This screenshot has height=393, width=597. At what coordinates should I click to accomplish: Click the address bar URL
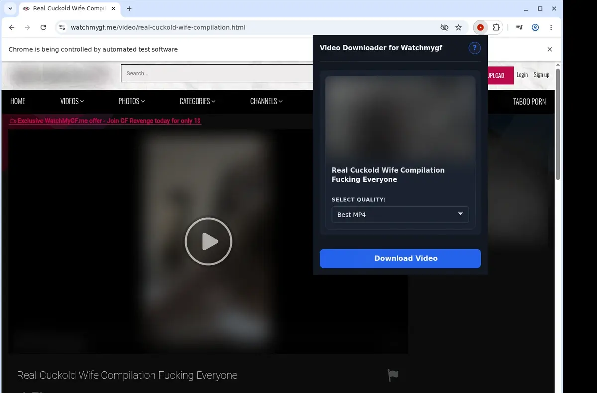158,27
